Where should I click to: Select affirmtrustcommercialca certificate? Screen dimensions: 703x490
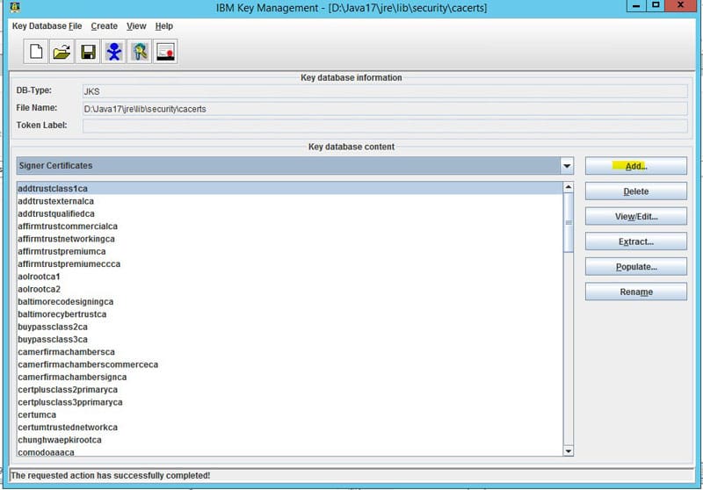pos(290,227)
